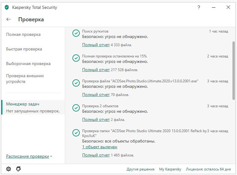Open Полный отчет for 217 528 файлов
The image size is (237, 175).
[x=96, y=70]
